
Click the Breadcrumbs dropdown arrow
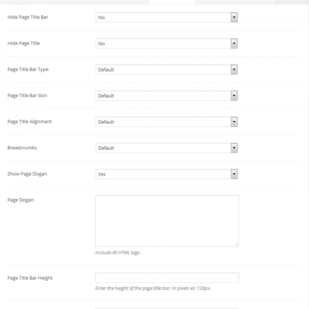pyautogui.click(x=234, y=148)
